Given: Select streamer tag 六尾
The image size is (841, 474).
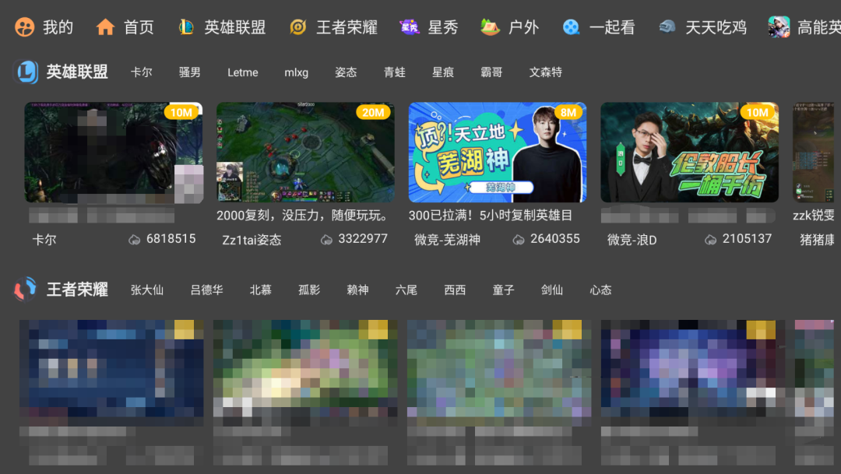Looking at the screenshot, I should (x=406, y=290).
